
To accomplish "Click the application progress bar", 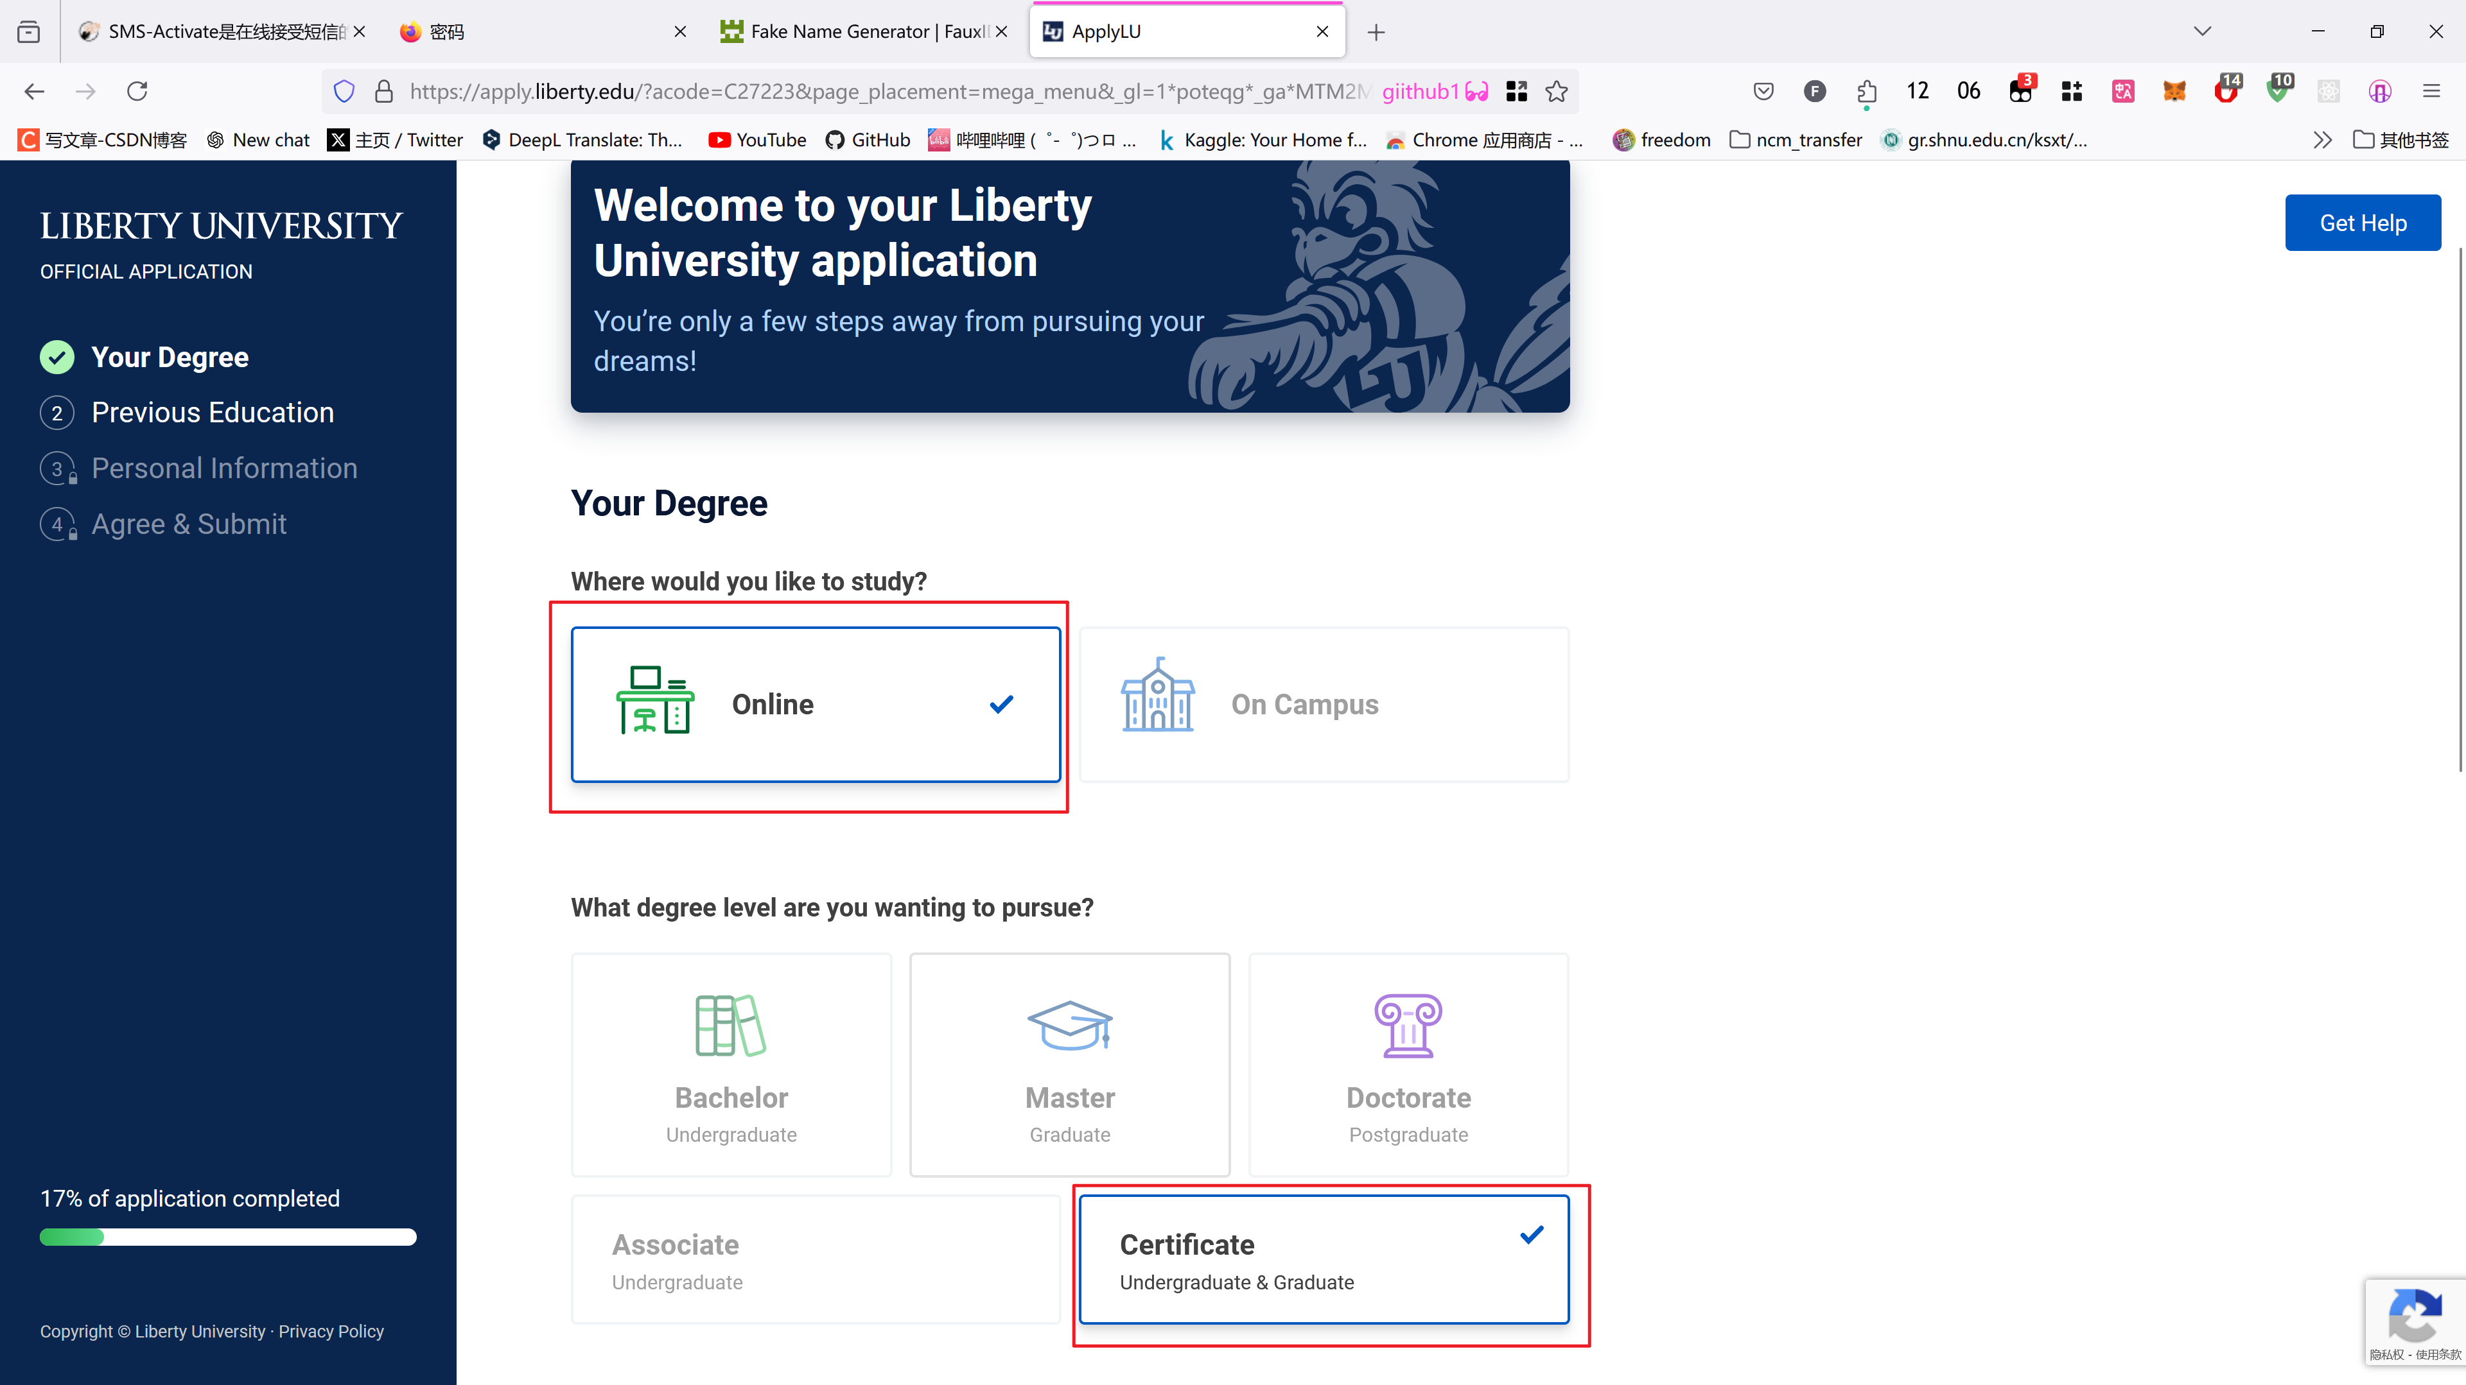I will 228,1237.
